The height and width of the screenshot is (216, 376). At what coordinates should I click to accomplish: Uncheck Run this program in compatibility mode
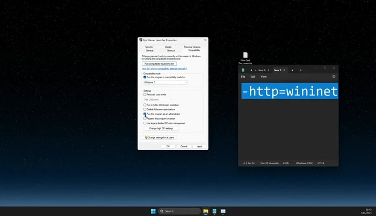click(x=145, y=77)
